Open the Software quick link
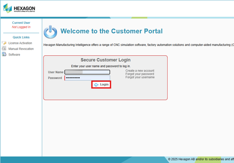The width and height of the screenshot is (234, 163). [14, 55]
